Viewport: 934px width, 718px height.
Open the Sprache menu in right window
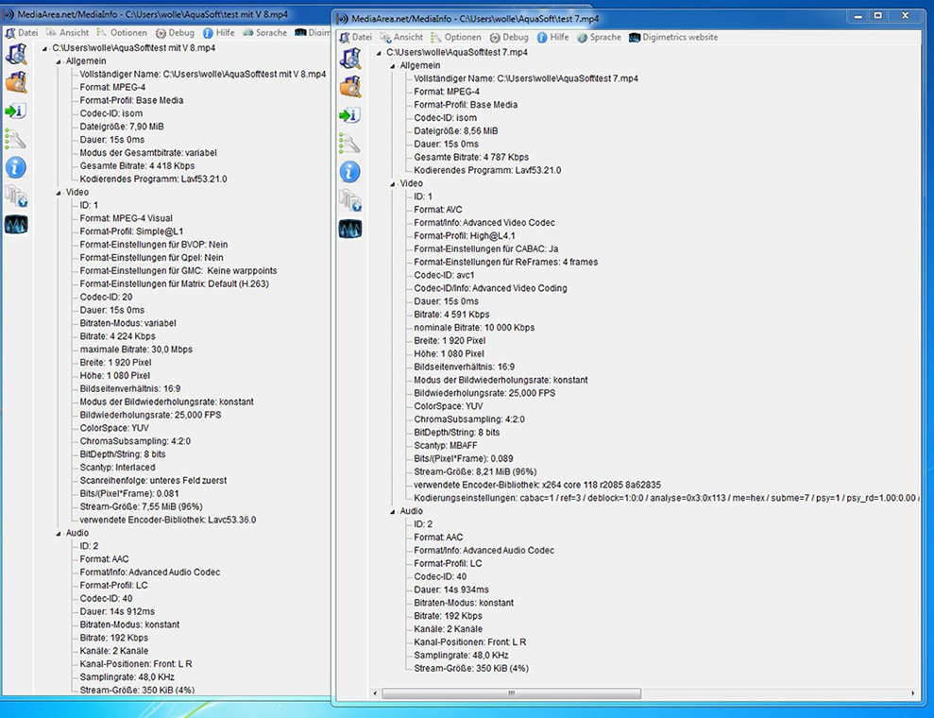[x=599, y=38]
